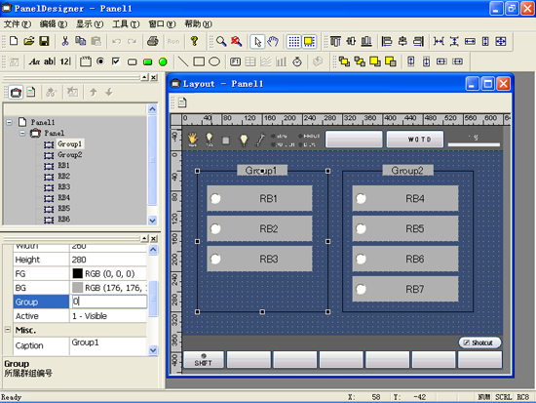This screenshot has height=403, width=536.
Task: Collapse the Misc. property section
Action: pos(8,330)
